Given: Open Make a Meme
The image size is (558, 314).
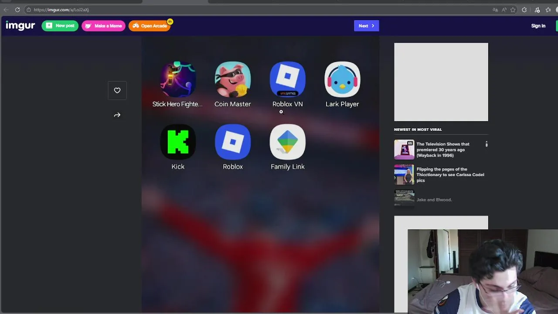Looking at the screenshot, I should [x=103, y=26].
